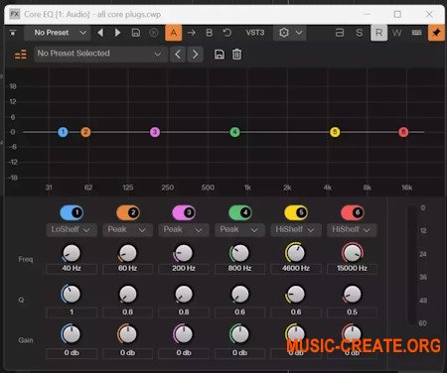The width and height of the screenshot is (447, 373).
Task: Click the output level meter bar
Action: pyautogui.click(x=412, y=266)
